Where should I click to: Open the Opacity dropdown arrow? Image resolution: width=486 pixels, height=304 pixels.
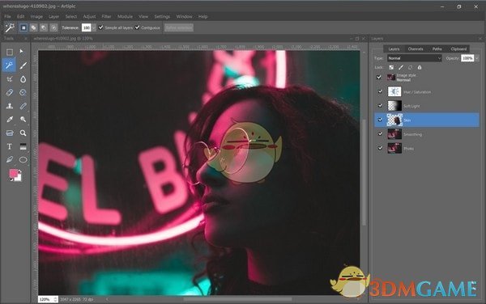click(477, 58)
